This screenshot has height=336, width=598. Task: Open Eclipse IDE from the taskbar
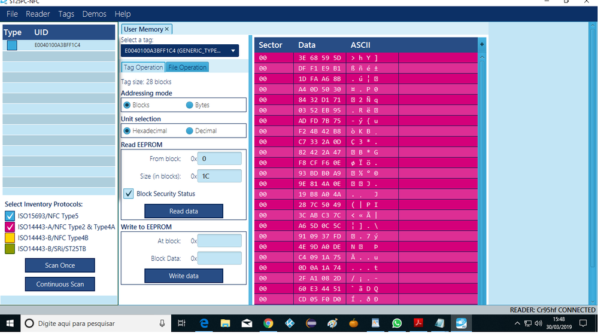pos(311,323)
